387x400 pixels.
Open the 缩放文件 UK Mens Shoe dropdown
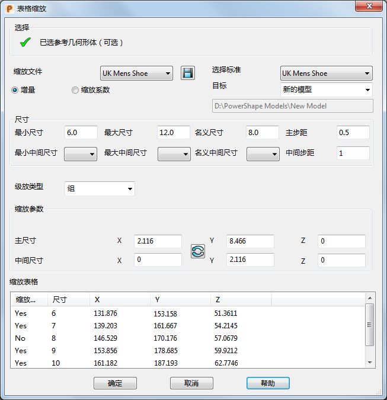click(x=136, y=73)
